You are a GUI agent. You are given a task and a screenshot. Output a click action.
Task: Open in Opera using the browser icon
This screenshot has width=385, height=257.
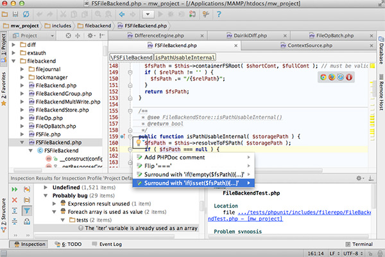pos(348,77)
